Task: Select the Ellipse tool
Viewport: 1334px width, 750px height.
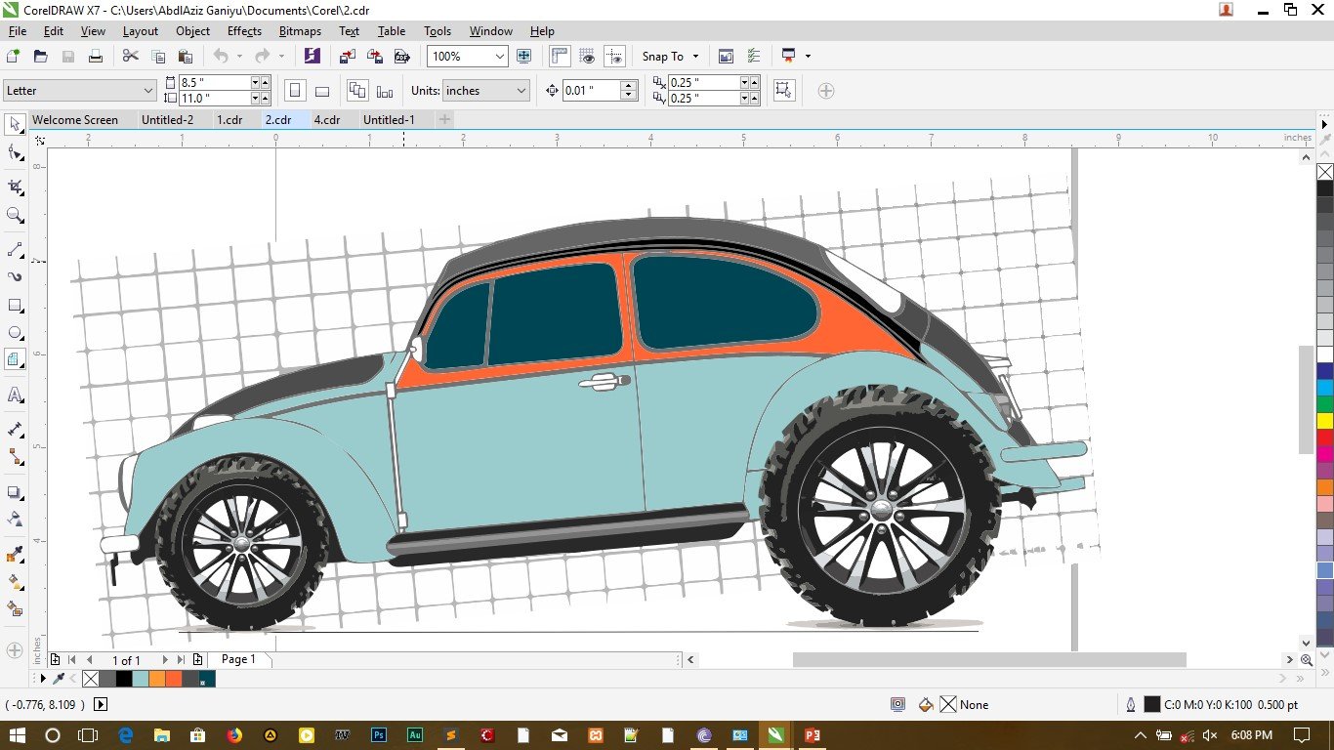Action: (15, 333)
